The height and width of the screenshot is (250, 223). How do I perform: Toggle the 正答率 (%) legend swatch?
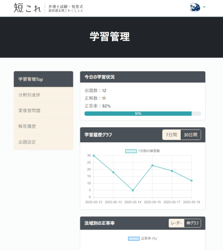coord(134,238)
